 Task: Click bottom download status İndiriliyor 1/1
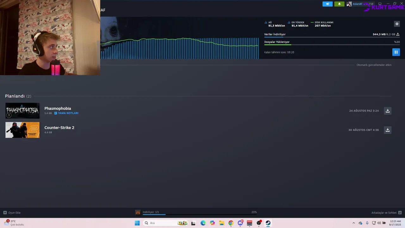pyautogui.click(x=151, y=212)
